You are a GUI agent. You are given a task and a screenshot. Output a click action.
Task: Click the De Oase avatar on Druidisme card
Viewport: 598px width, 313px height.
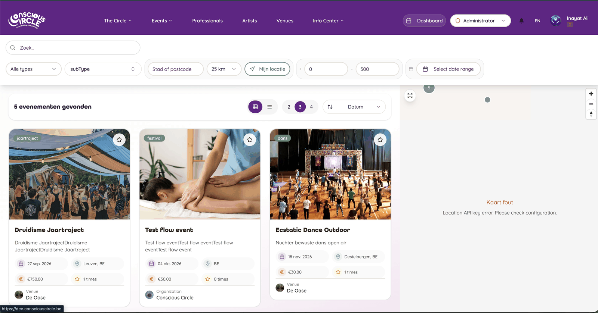click(x=19, y=295)
